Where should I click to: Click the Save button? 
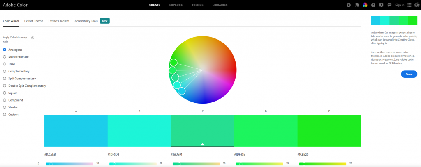coord(409,74)
